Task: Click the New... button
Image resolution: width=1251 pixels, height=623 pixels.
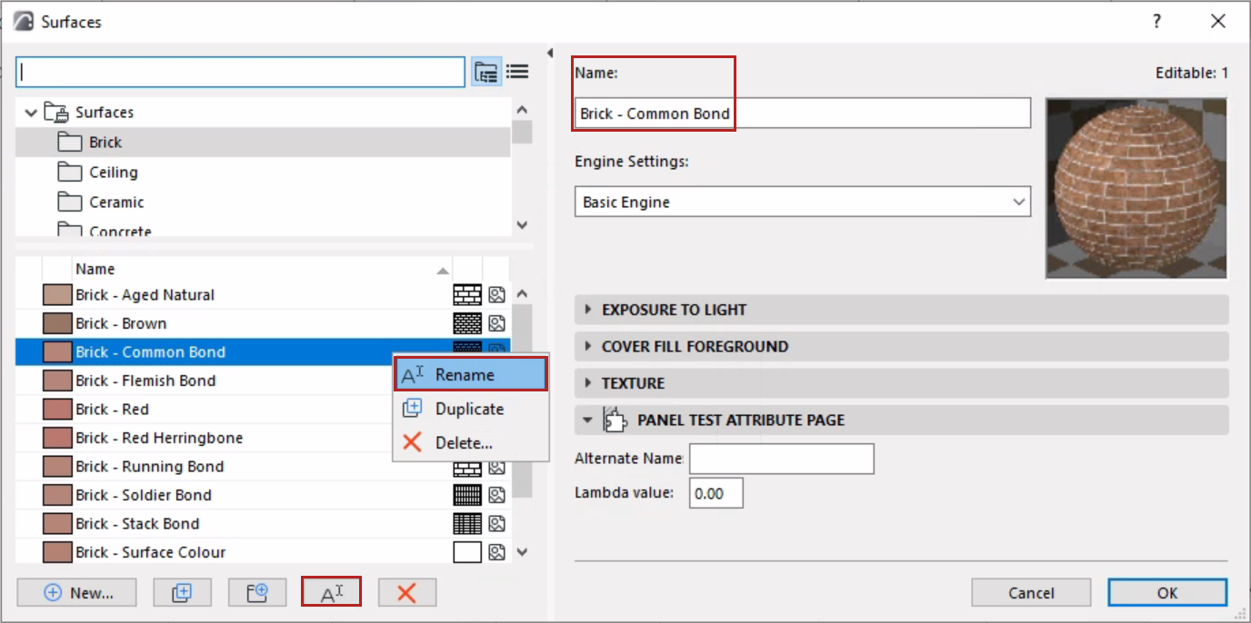Action: click(77, 593)
